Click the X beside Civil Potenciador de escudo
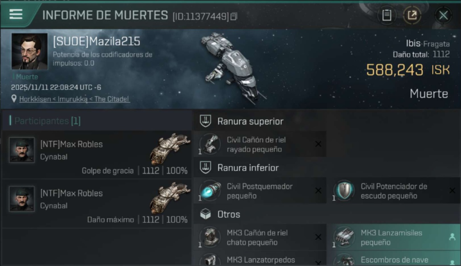Viewport: 461px width, 266px height. tap(452, 191)
